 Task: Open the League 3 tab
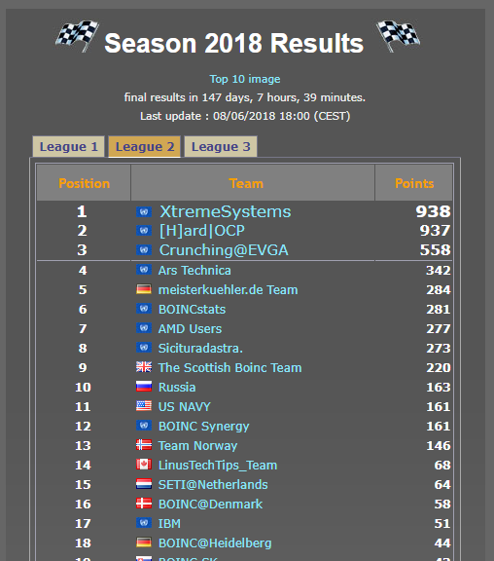point(221,147)
